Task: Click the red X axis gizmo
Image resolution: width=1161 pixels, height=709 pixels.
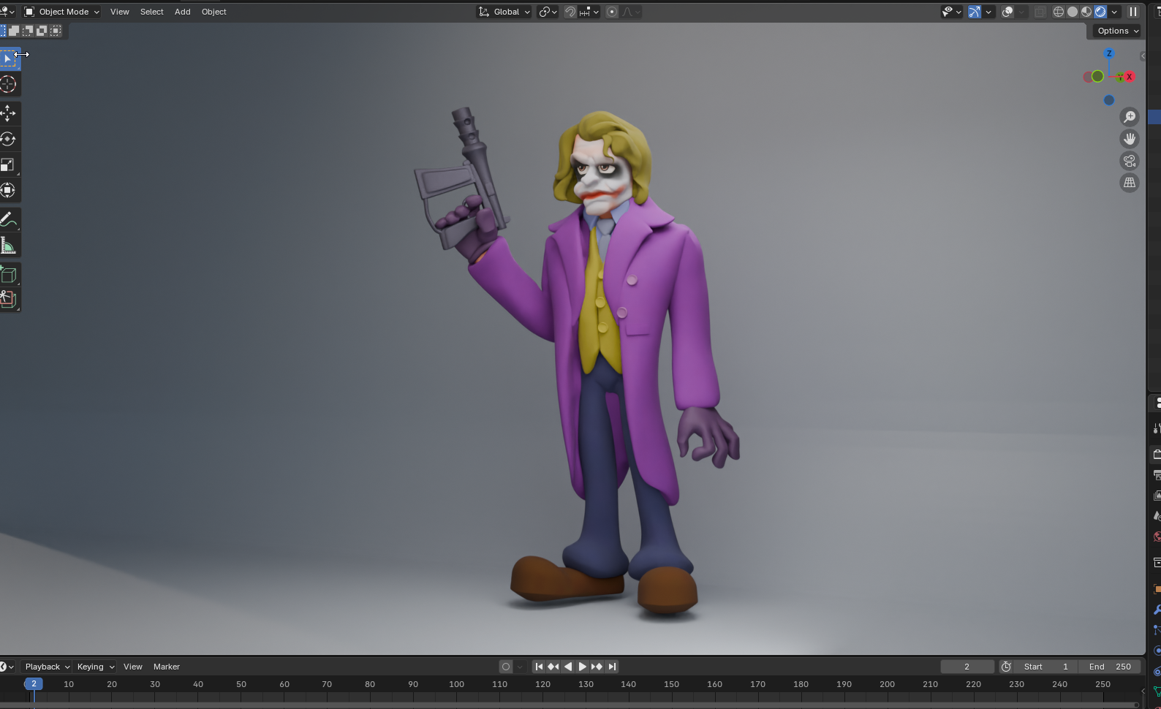Action: (1130, 77)
